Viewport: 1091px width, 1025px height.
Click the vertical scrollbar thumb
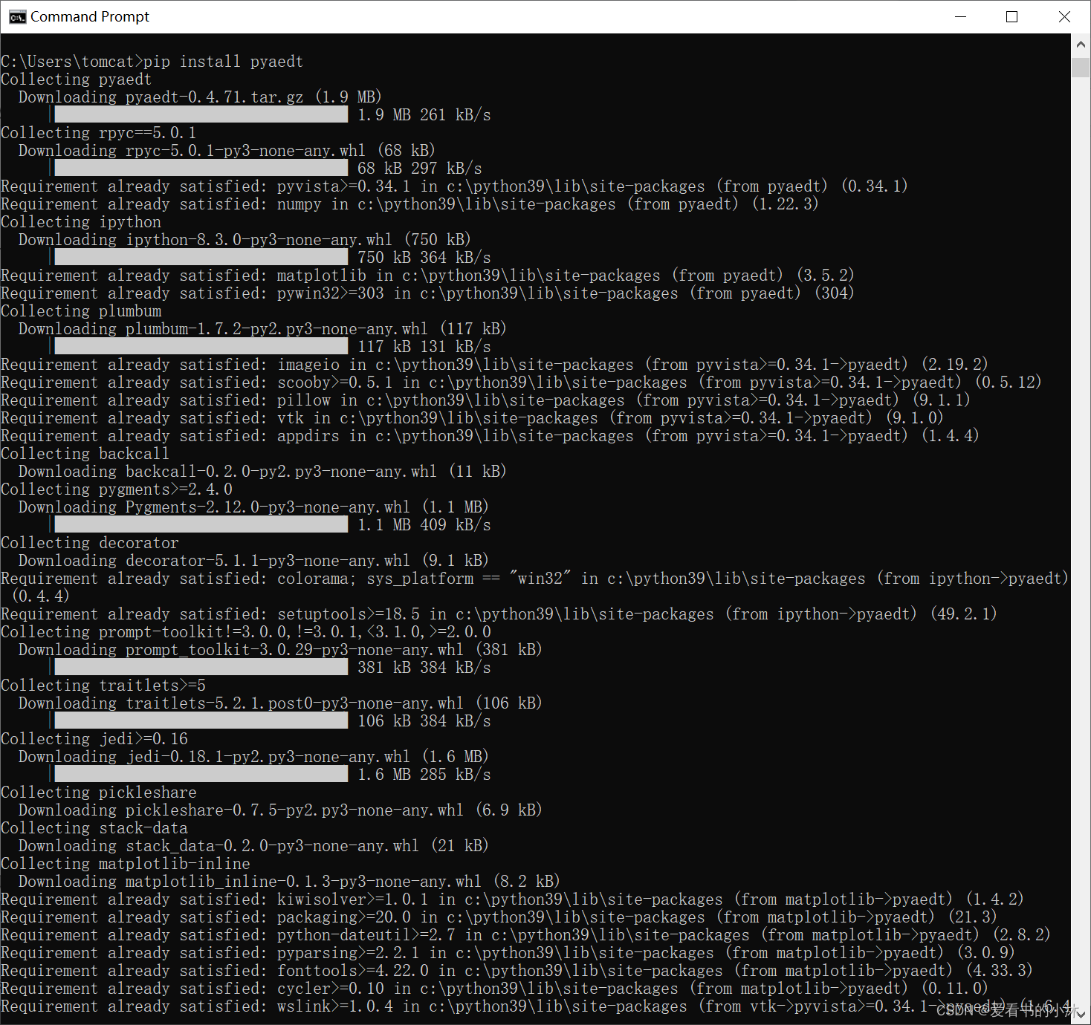click(x=1081, y=68)
